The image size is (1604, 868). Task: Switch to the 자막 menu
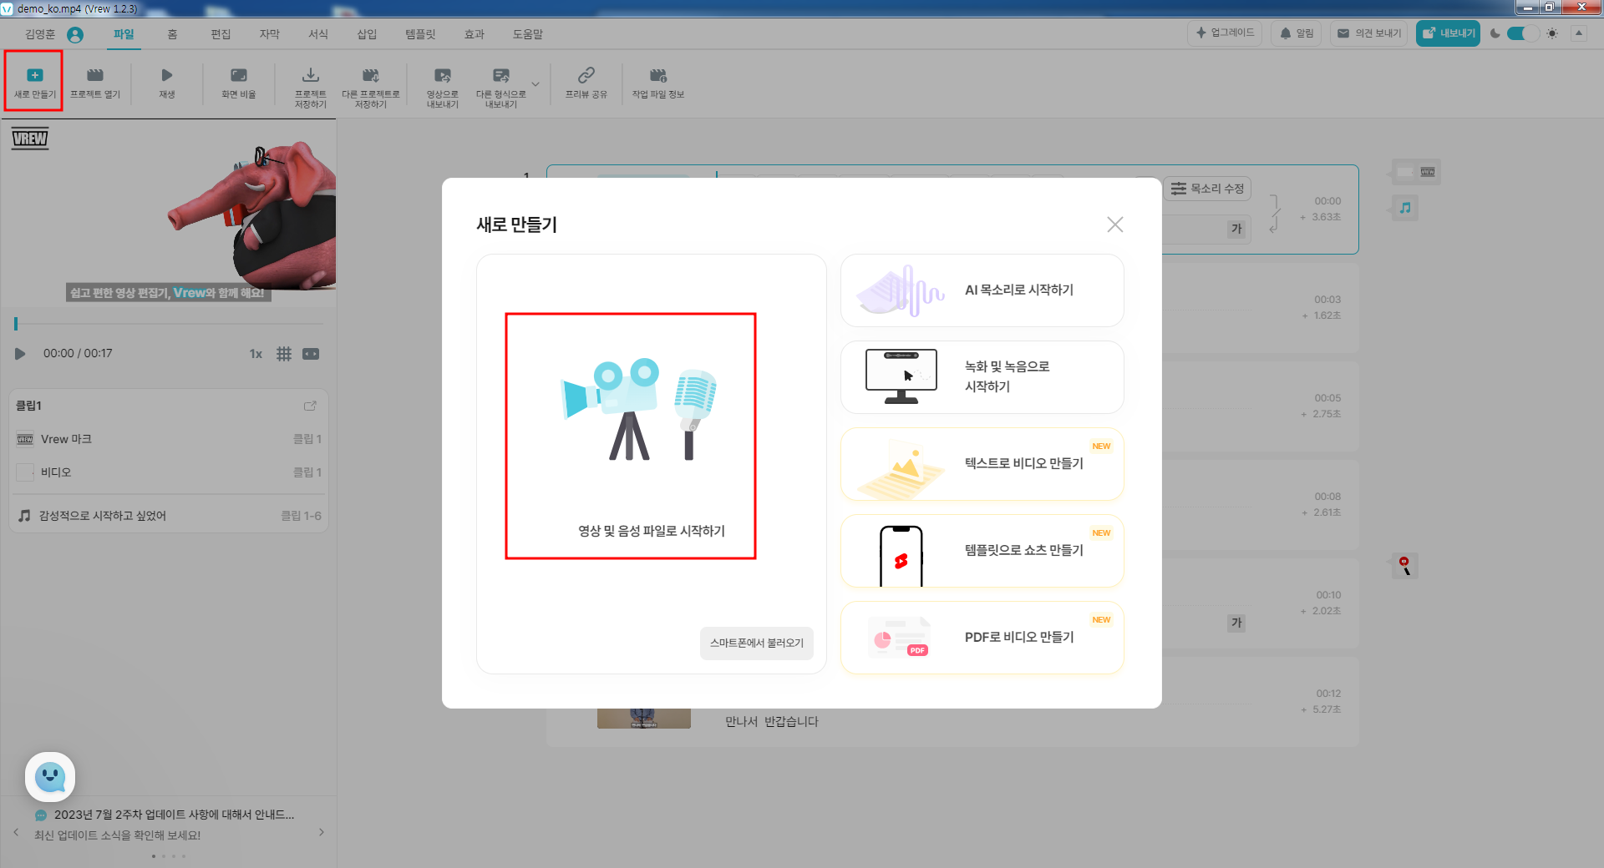tap(269, 34)
